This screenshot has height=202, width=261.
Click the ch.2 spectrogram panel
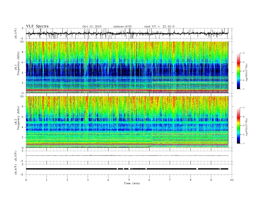point(127,122)
